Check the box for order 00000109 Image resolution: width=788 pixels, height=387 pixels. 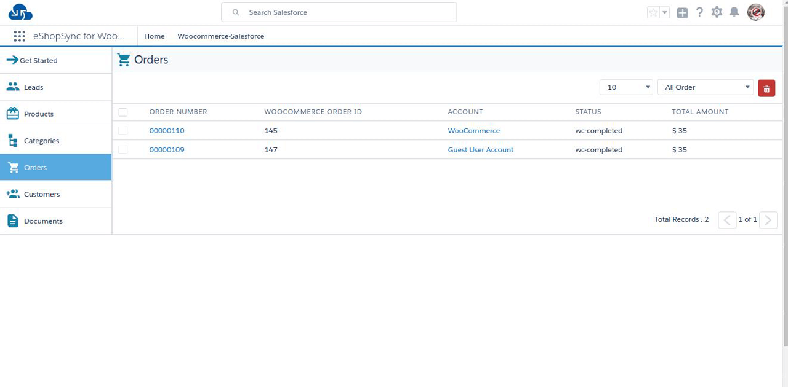pyautogui.click(x=123, y=150)
